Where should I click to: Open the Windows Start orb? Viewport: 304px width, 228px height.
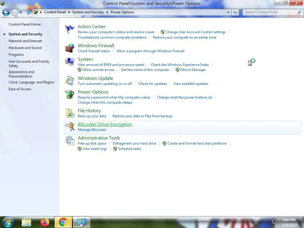(x=8, y=222)
